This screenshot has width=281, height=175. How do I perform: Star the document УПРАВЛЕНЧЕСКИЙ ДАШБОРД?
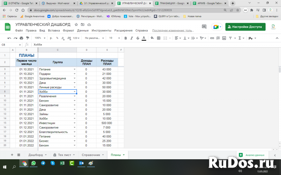76,24
